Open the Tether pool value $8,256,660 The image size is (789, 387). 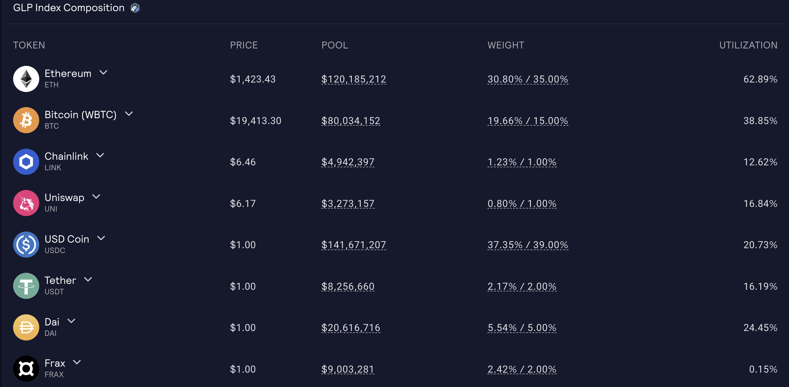[348, 286]
